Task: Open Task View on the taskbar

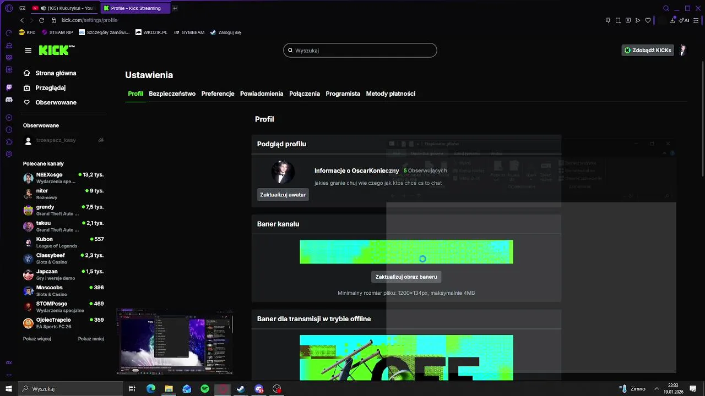Action: click(132, 389)
